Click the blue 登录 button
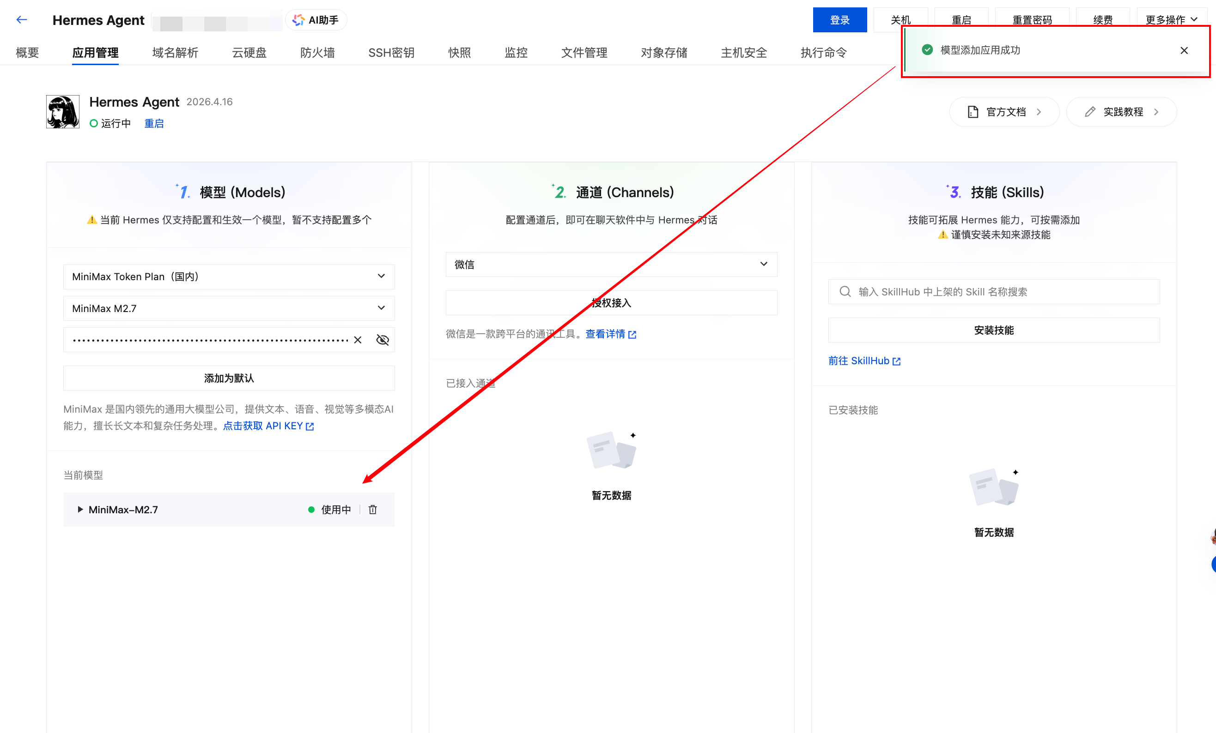Screen dimensions: 1216x733 [x=840, y=20]
